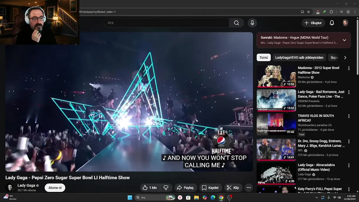Show more filter chips with right arrow
The height and width of the screenshot is (202, 359).
pyautogui.click(x=345, y=58)
